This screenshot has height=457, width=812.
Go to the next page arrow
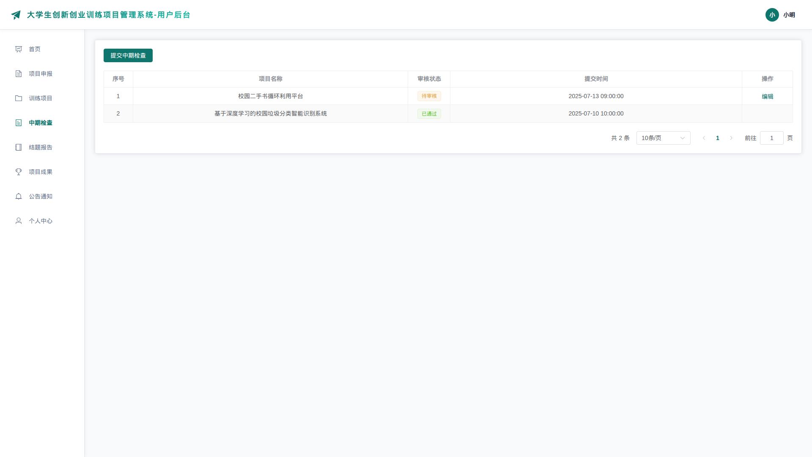pyautogui.click(x=731, y=138)
